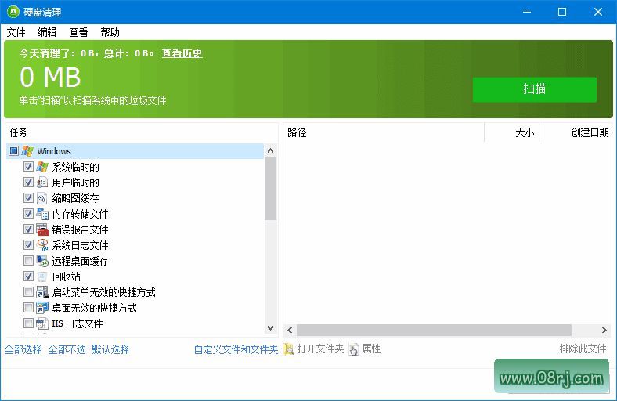Open the 帮助 menu

click(x=110, y=32)
